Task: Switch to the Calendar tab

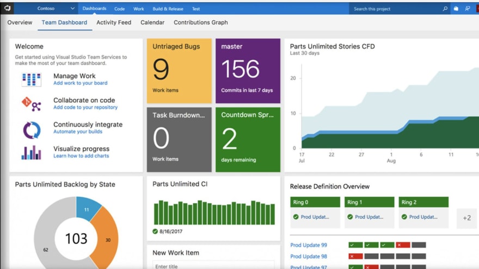Action: coord(152,23)
